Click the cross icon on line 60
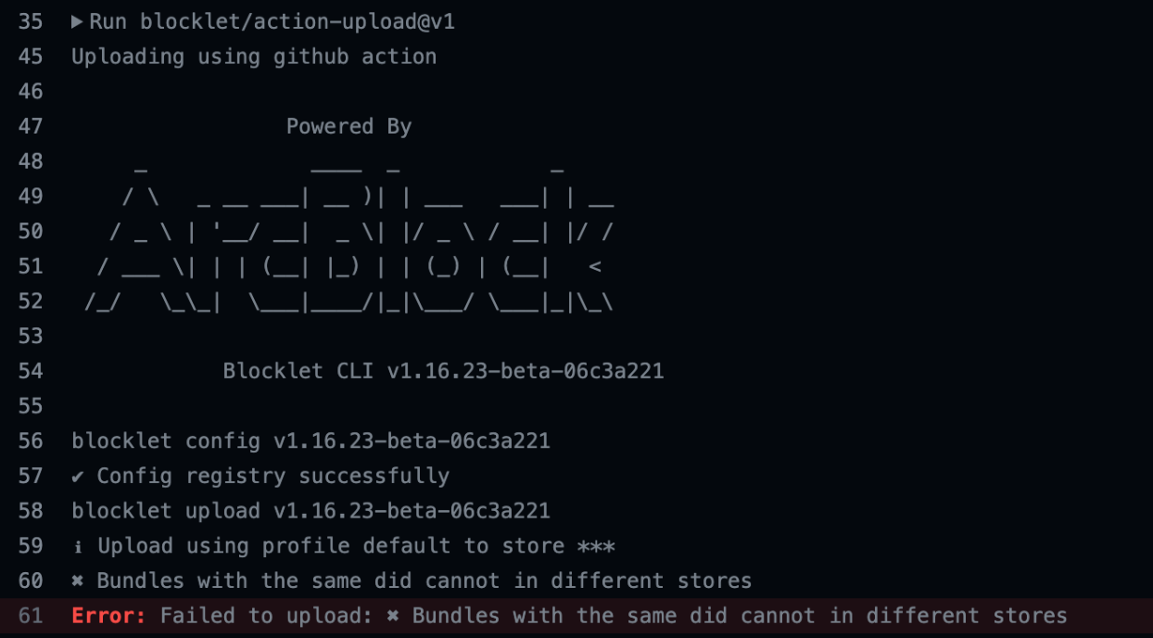 coord(78,581)
